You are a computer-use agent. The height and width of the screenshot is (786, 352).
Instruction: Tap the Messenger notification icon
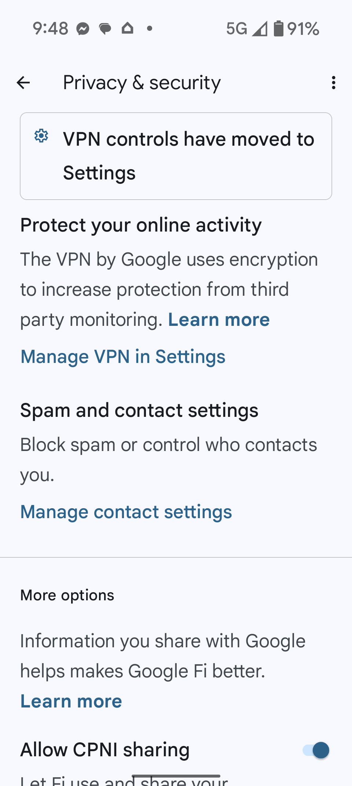click(83, 29)
